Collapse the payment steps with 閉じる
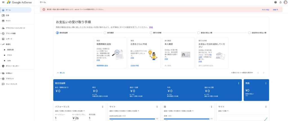The height and width of the screenshot is (121, 288). (x=61, y=73)
